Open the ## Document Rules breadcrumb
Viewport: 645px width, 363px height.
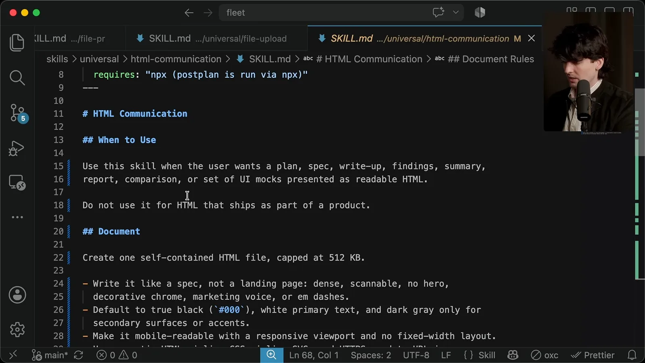pyautogui.click(x=485, y=59)
